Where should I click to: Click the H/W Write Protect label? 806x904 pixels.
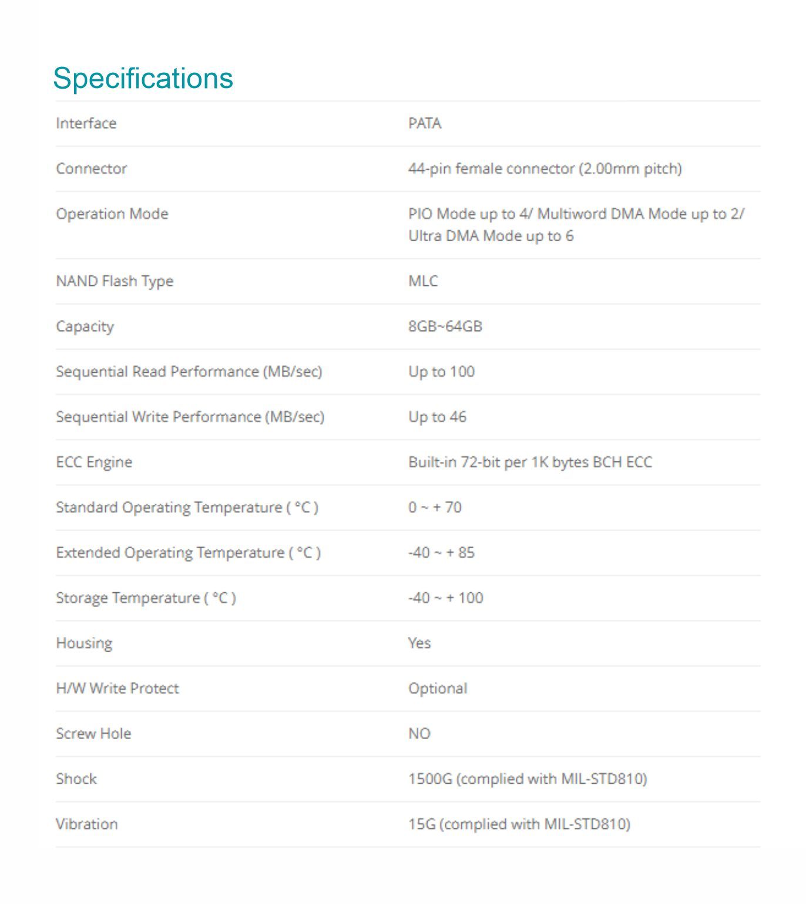pyautogui.click(x=117, y=688)
